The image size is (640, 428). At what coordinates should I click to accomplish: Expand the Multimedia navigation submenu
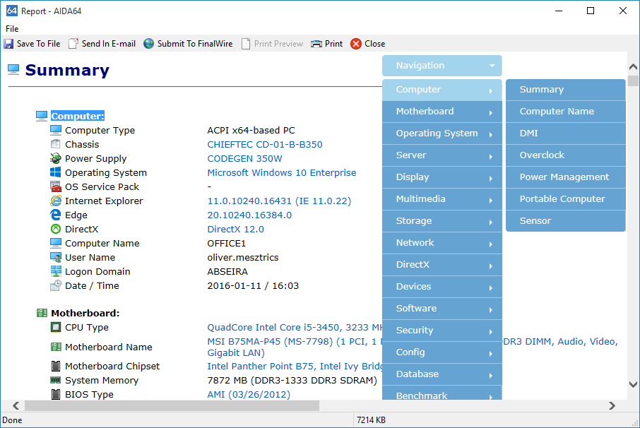(x=442, y=199)
